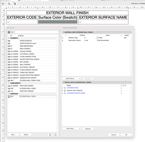Select the ELECTRICAL TAKEOFF scheme
Viewport: 145px width, 142px height.
pos(32,67)
